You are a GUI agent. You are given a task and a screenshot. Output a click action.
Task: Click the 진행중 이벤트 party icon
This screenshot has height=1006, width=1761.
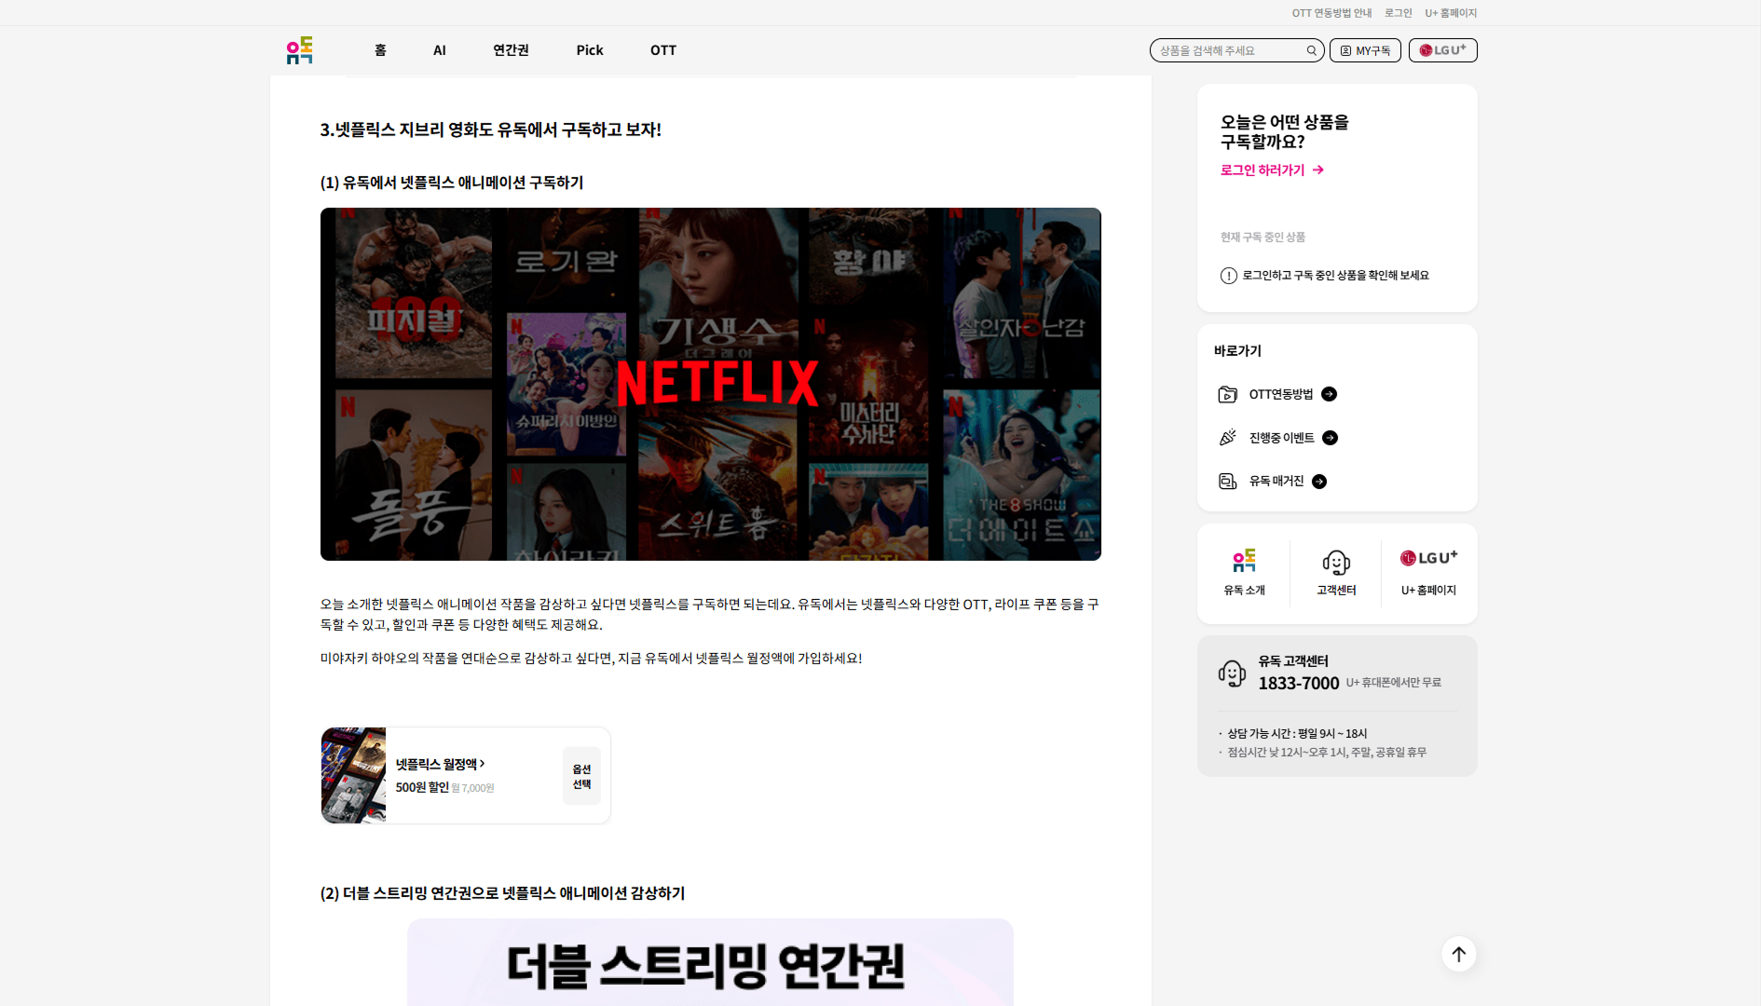(x=1228, y=438)
